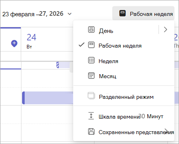Click the split view icon beside Разделенный режим
Screen dimensions: 179x144
91,96
